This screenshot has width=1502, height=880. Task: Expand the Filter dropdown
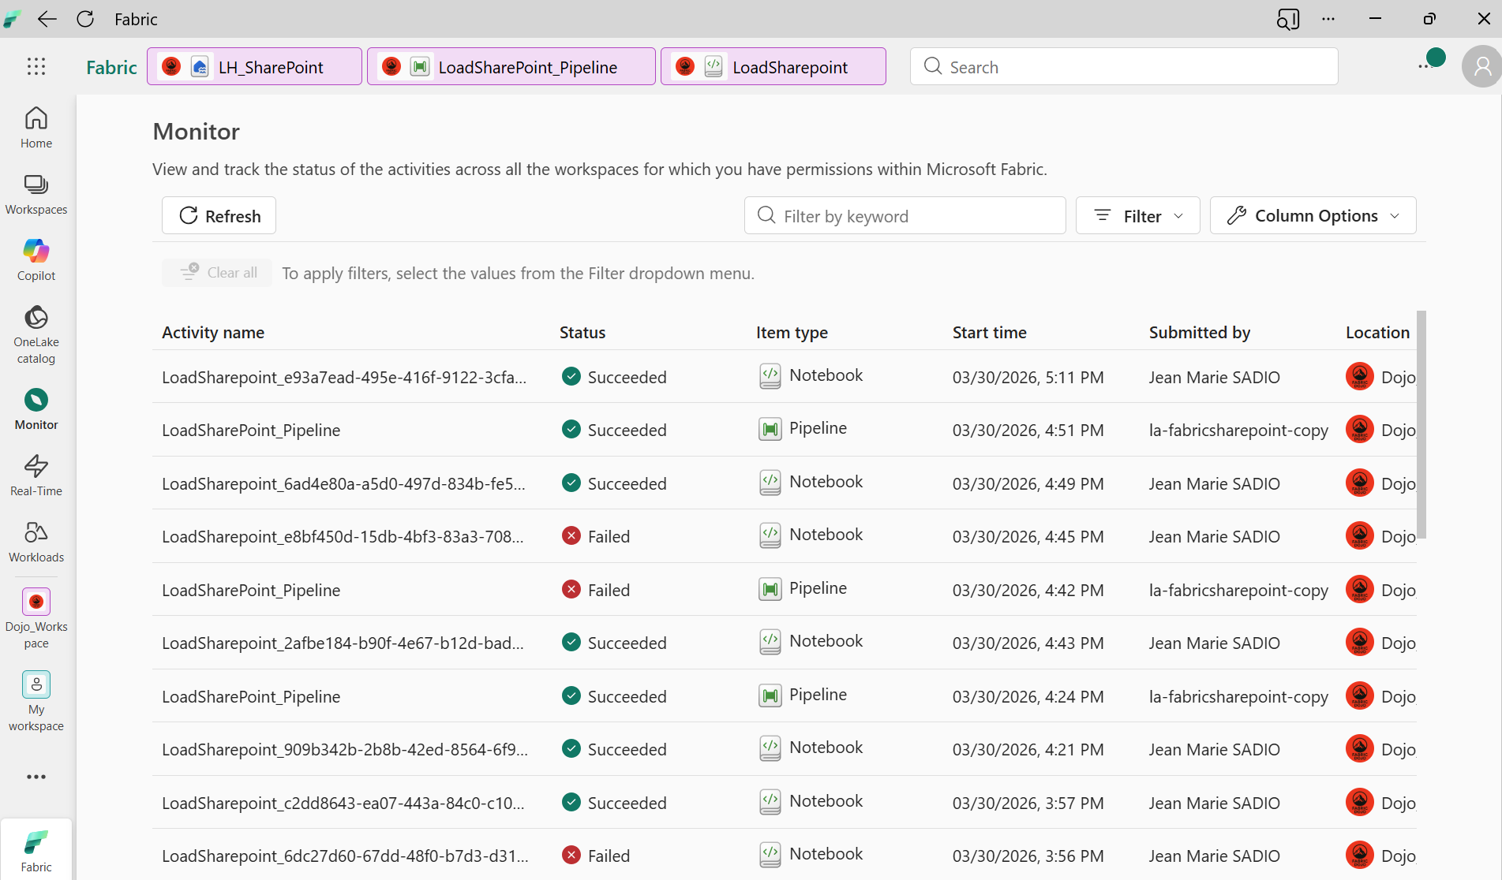click(x=1137, y=216)
